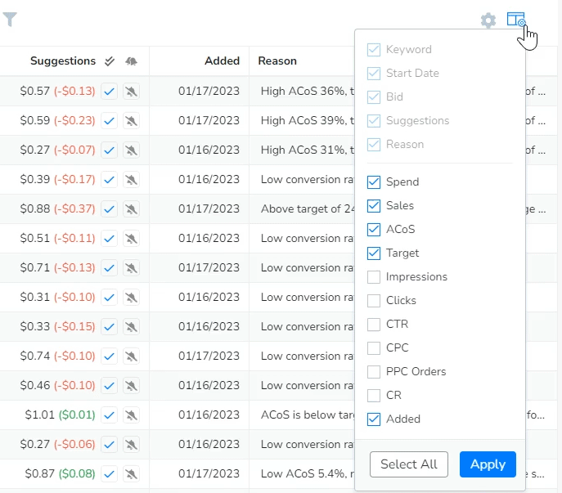Viewport: 562px width, 493px height.
Task: Accept the $0.88 bid suggestion checkmark
Action: click(x=110, y=209)
